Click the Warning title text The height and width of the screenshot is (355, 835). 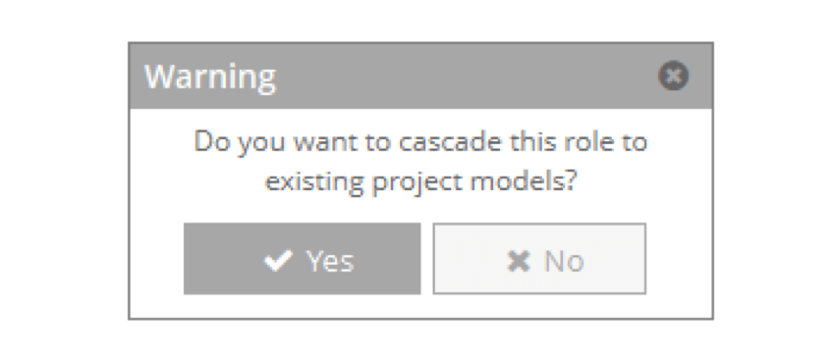(210, 76)
